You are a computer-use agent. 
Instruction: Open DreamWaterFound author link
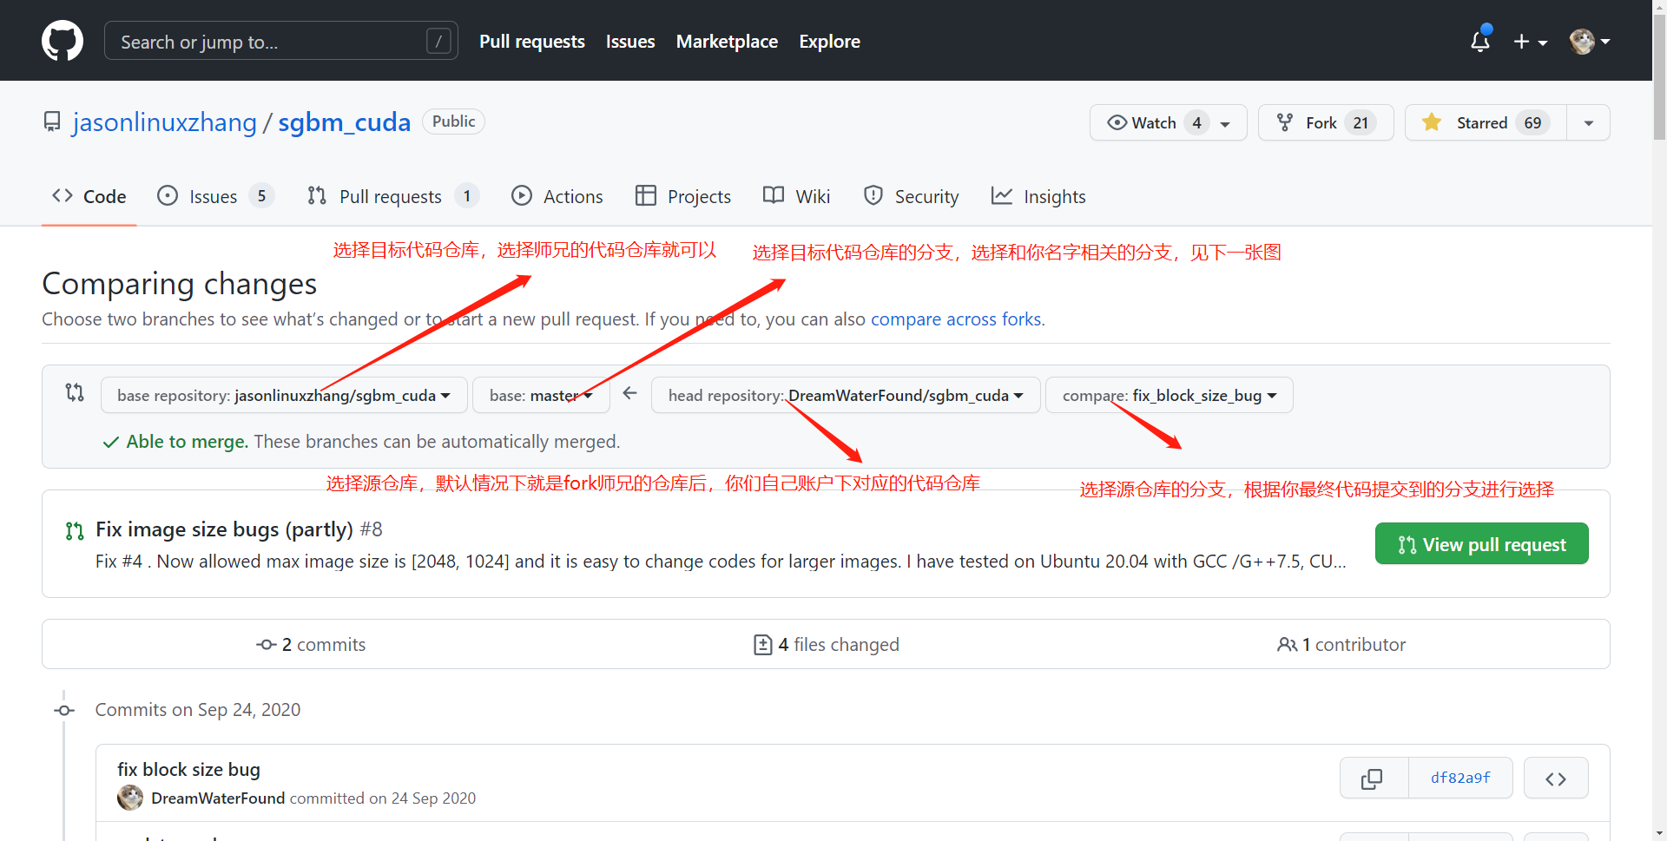click(x=218, y=798)
